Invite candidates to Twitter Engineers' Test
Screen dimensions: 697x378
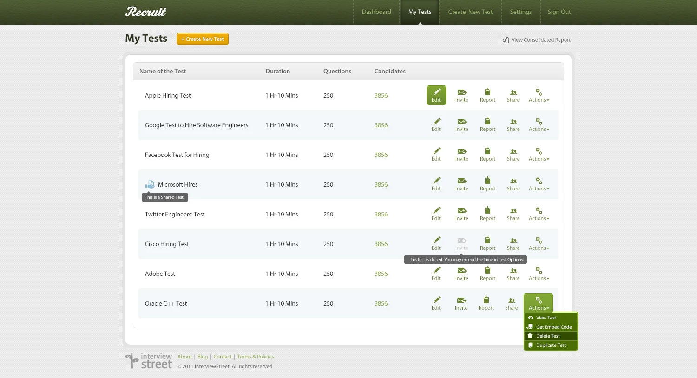coord(461,214)
